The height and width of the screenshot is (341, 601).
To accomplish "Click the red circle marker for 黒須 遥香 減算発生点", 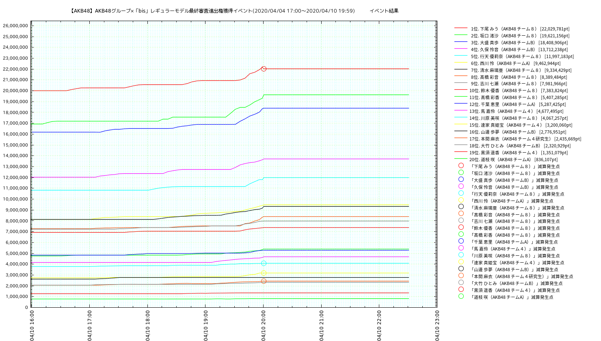I will (x=461, y=289).
